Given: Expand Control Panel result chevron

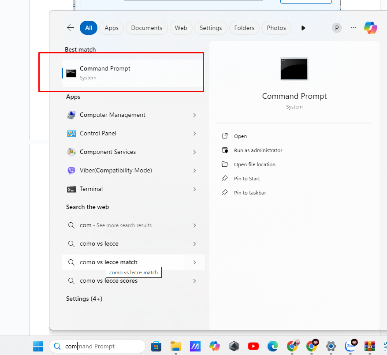Looking at the screenshot, I should pos(194,134).
